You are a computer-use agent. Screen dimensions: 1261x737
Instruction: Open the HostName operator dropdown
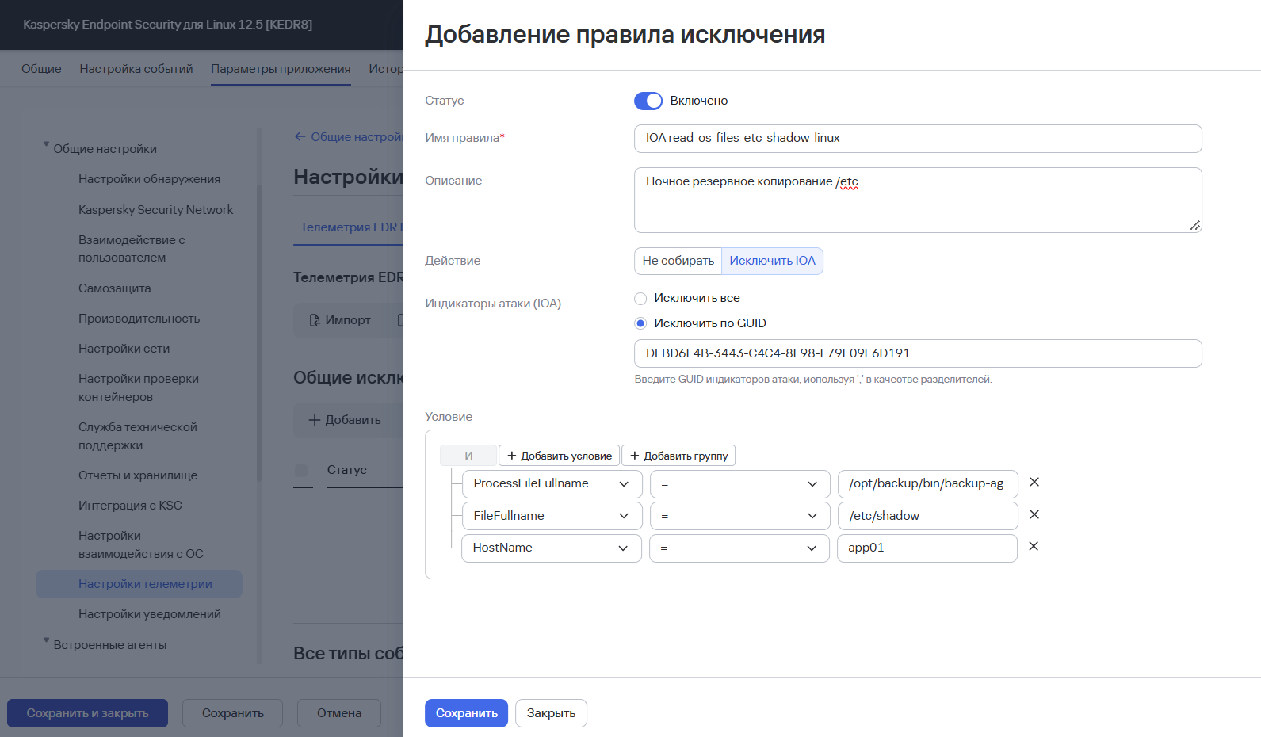pyautogui.click(x=739, y=548)
